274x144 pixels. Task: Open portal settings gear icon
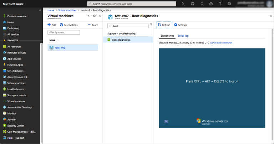[211, 4]
